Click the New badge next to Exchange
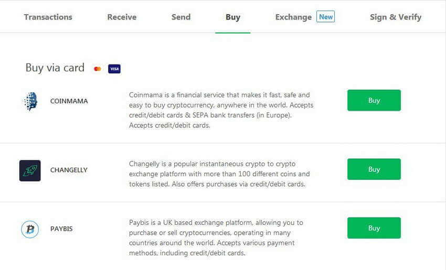446x270 pixels. click(326, 17)
